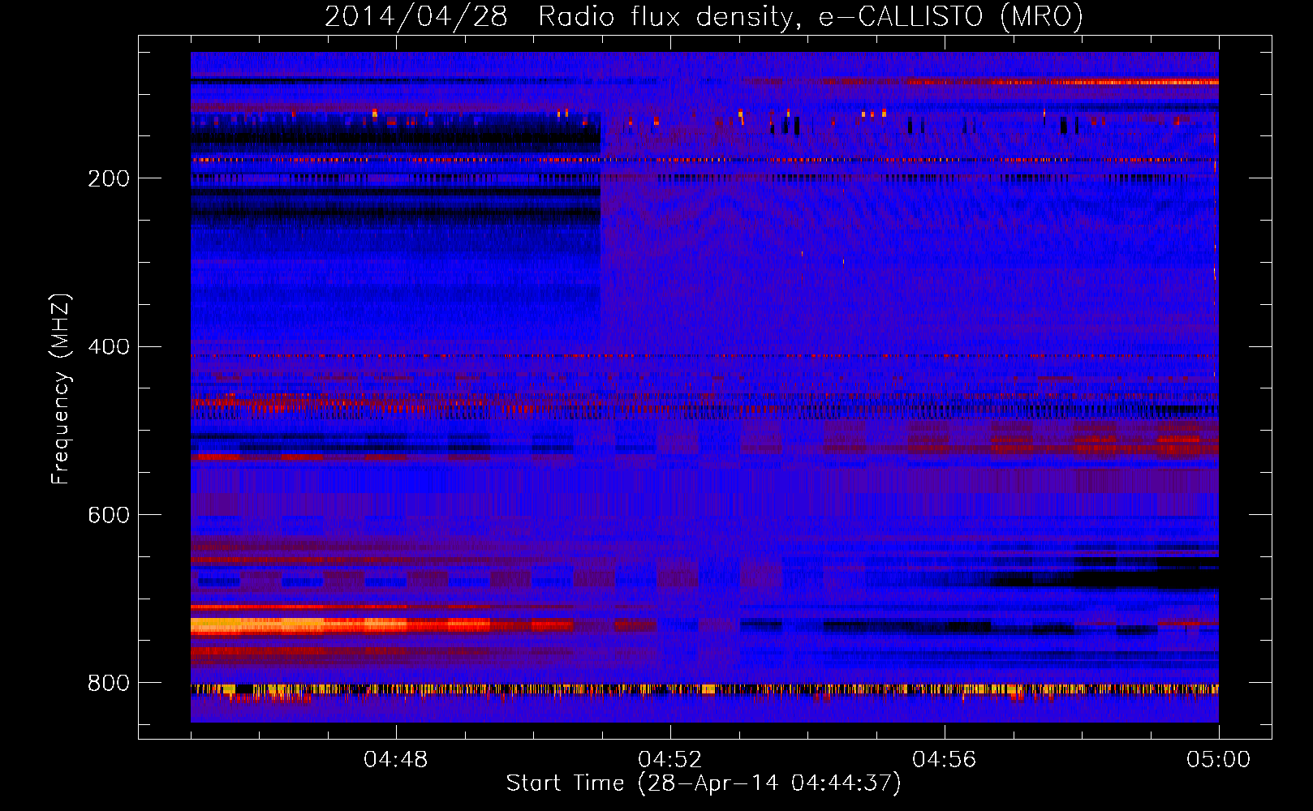Click the 200 frequency tick label
The height and width of the screenshot is (811, 1313).
click(109, 178)
